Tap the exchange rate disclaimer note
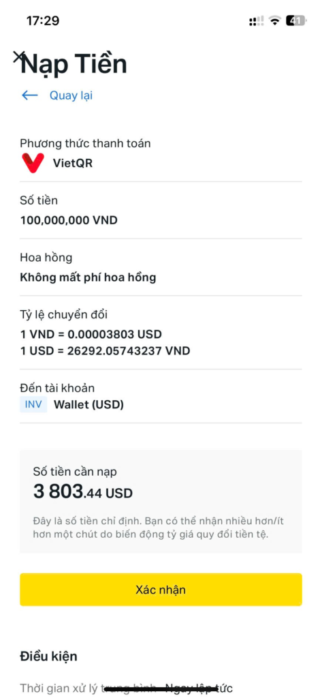The width and height of the screenshot is (322, 698). coord(158,528)
